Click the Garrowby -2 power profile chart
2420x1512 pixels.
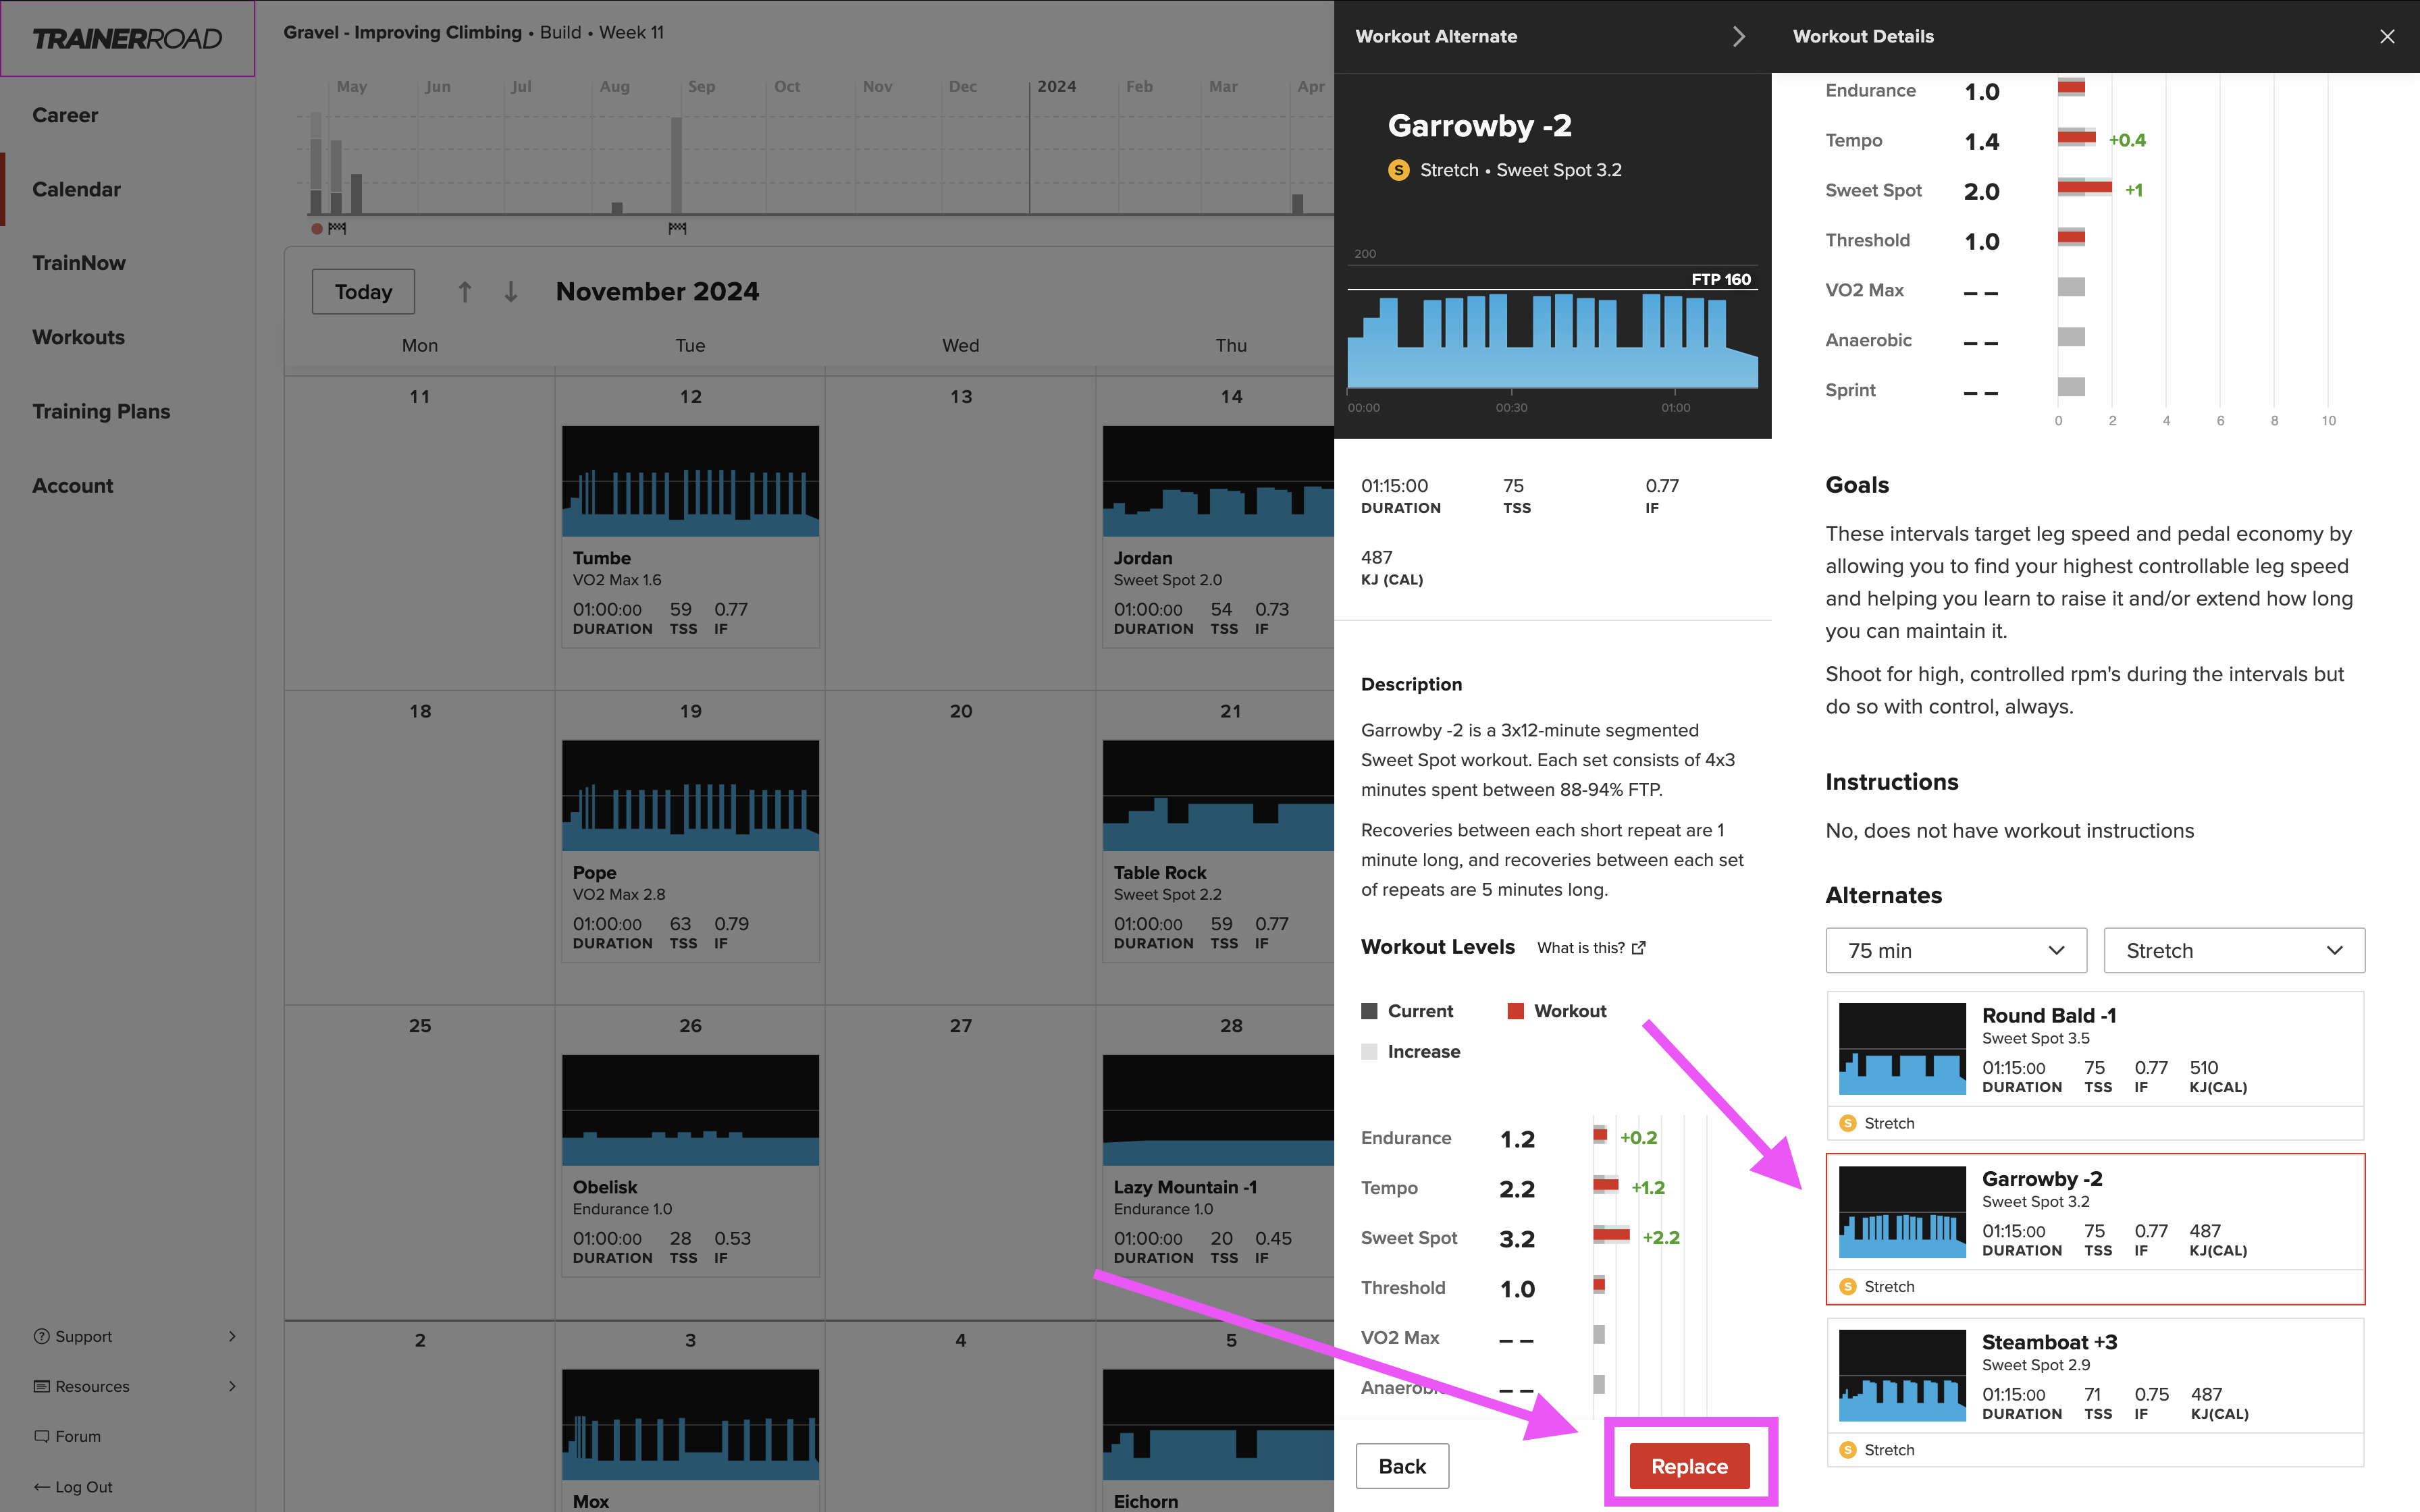coord(1552,340)
